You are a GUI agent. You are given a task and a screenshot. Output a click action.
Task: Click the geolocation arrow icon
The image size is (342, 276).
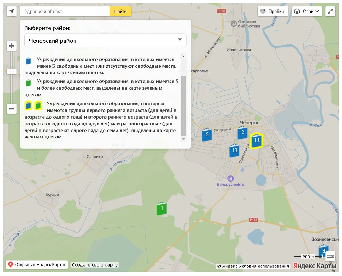pos(12,11)
